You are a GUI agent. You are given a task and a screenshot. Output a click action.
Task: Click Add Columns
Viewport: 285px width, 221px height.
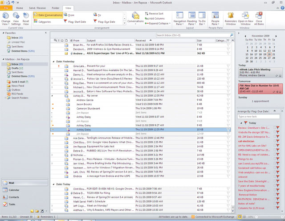[x=155, y=19]
